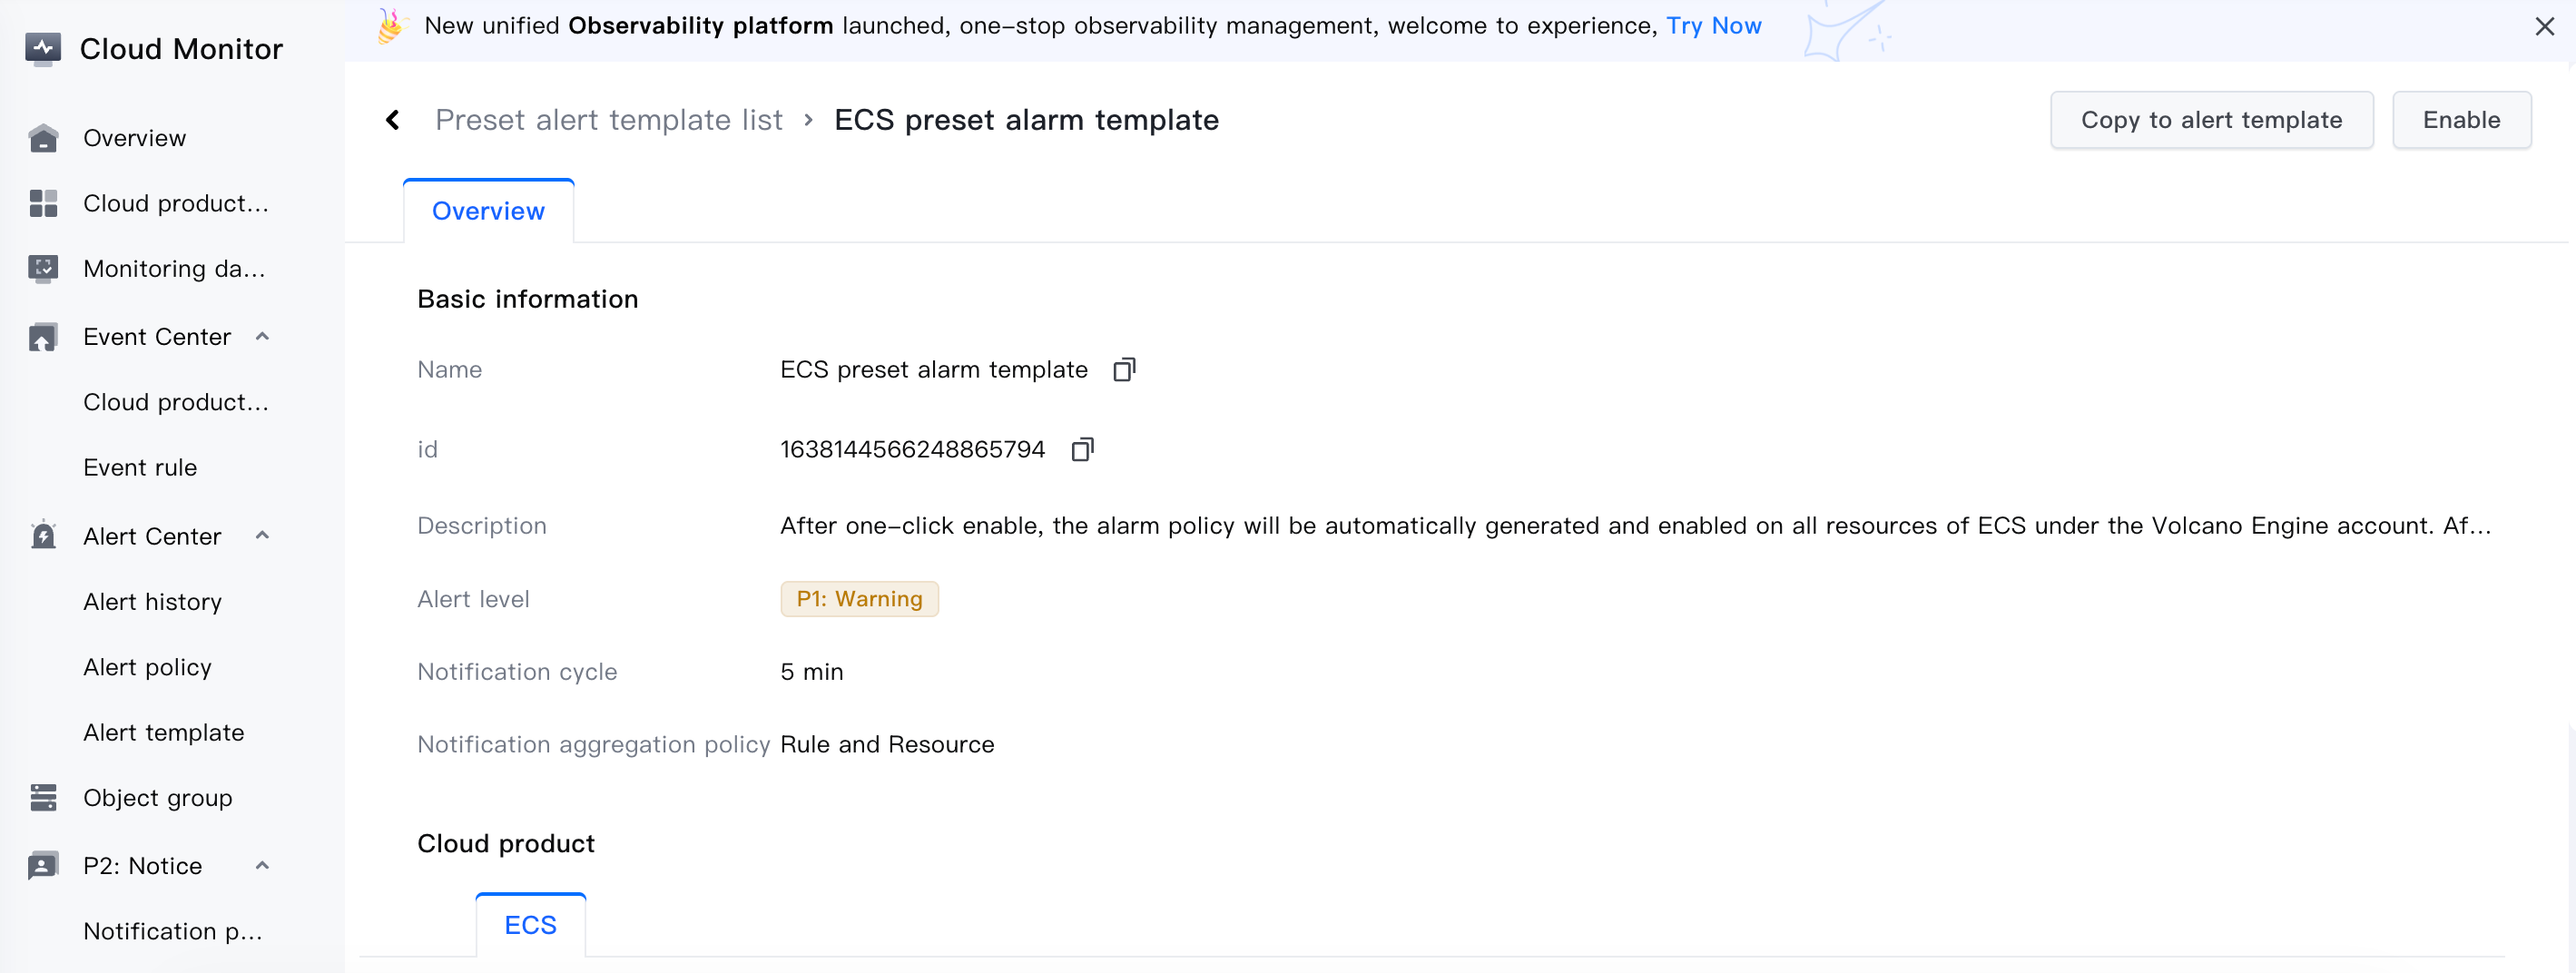Click the Object group icon
The image size is (2576, 973).
point(43,797)
